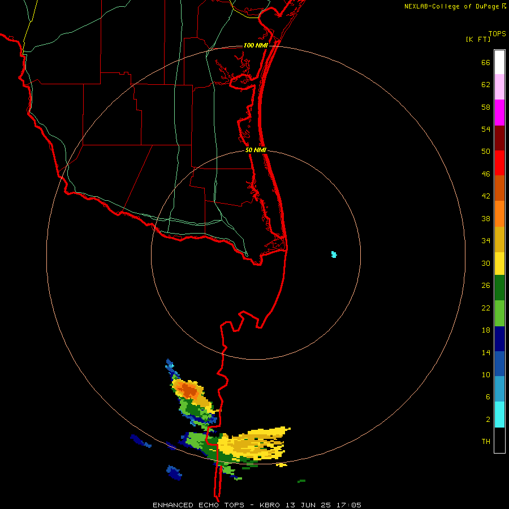Image resolution: width=509 pixels, height=509 pixels.
Task: Click the isolated cyan echo offshore
Action: click(334, 255)
